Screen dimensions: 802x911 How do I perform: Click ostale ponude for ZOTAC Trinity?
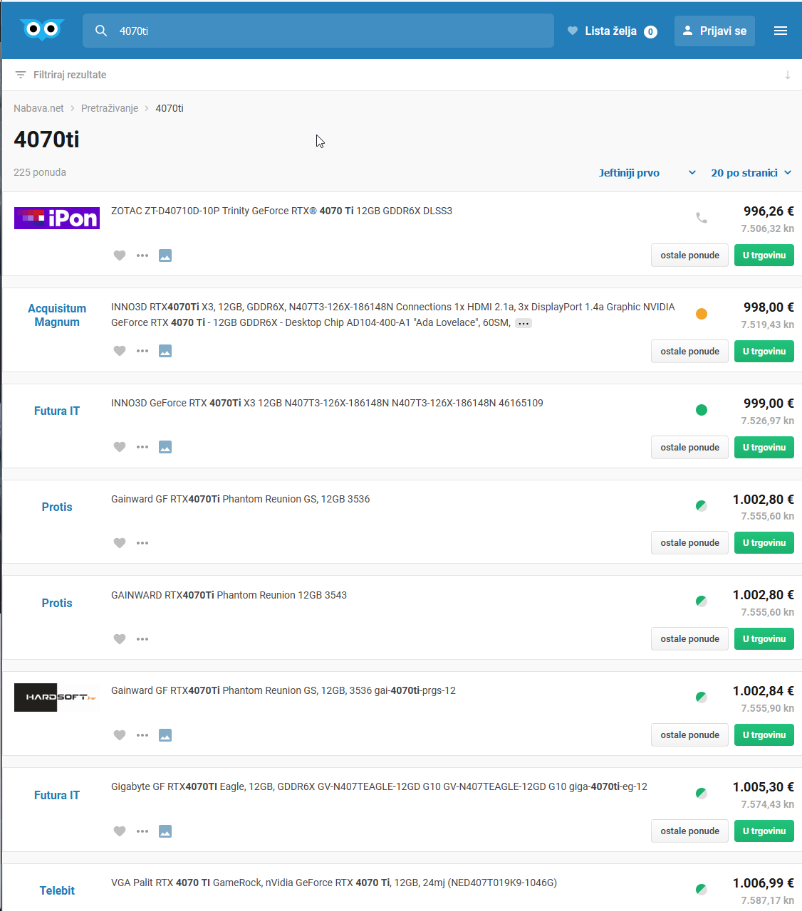click(689, 256)
